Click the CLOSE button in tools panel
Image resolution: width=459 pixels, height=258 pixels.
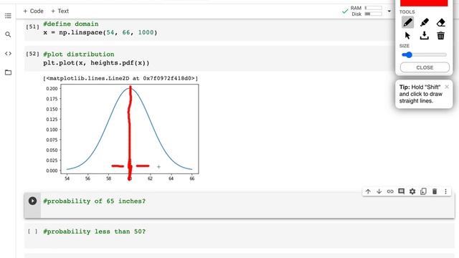click(x=425, y=67)
